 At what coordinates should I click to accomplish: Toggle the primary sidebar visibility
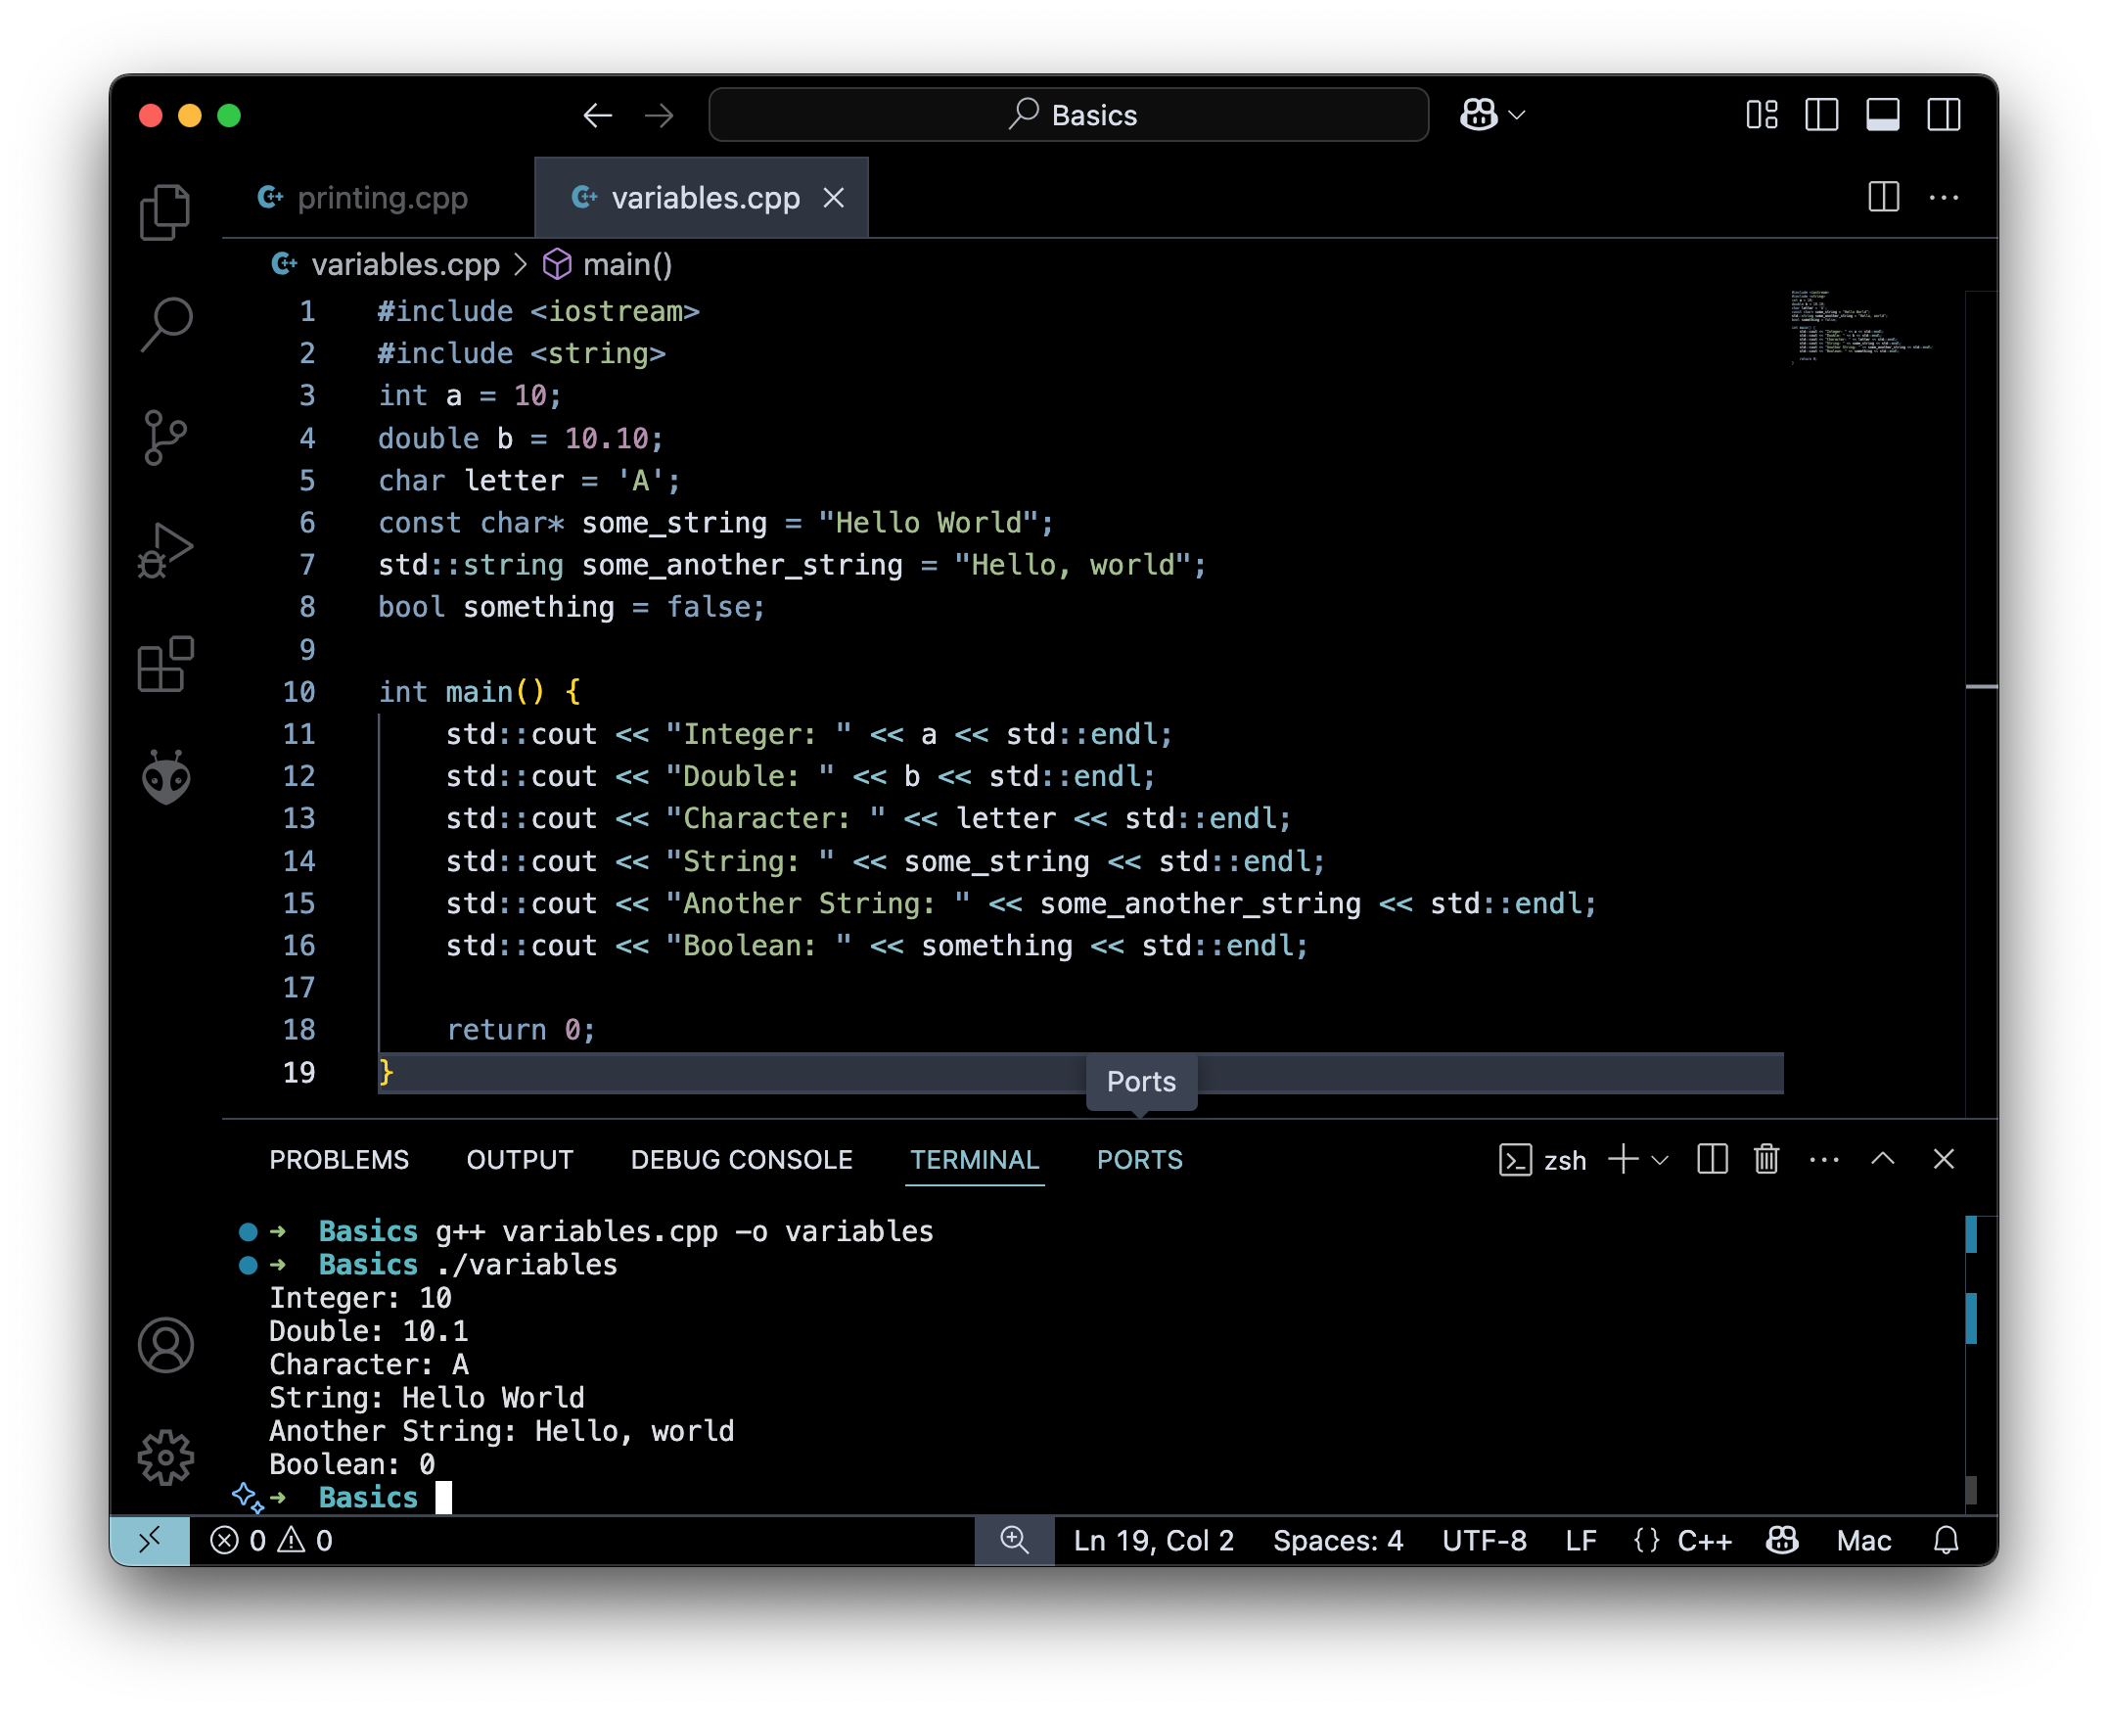click(x=1822, y=115)
